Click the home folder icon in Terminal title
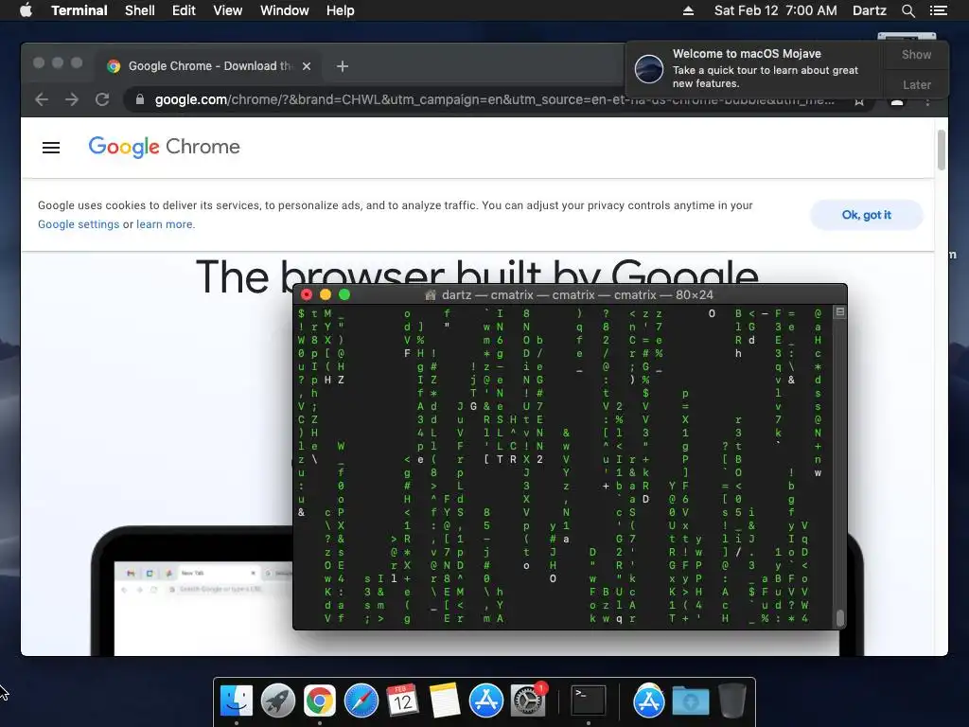Viewport: 969px width, 727px height. tap(431, 295)
